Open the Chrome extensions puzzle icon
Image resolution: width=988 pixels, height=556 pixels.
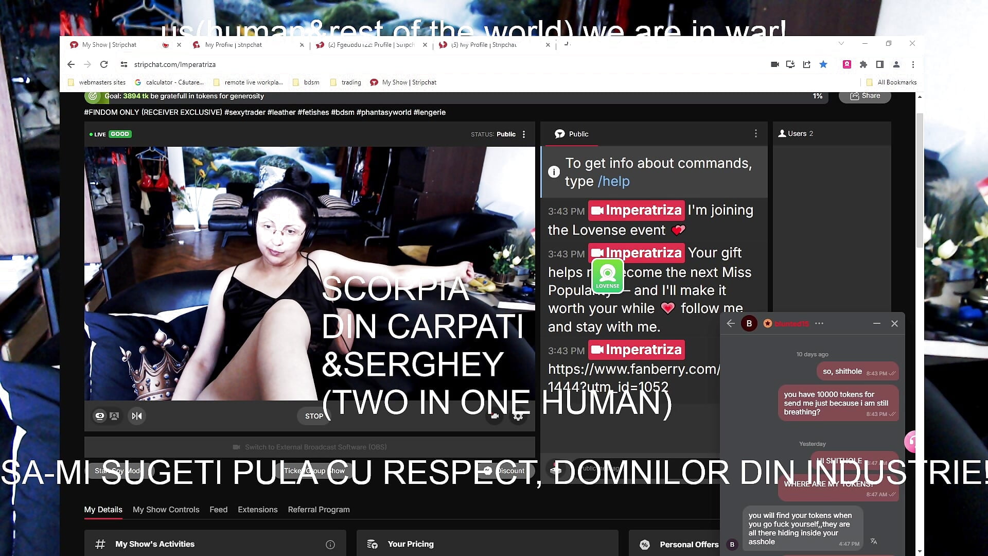(x=863, y=64)
